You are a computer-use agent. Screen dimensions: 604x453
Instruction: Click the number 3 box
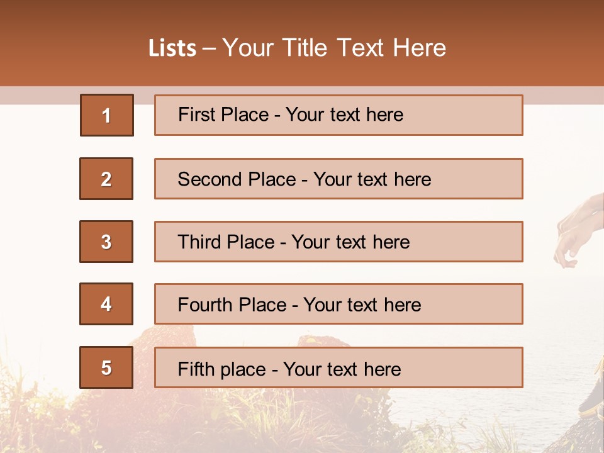106,242
